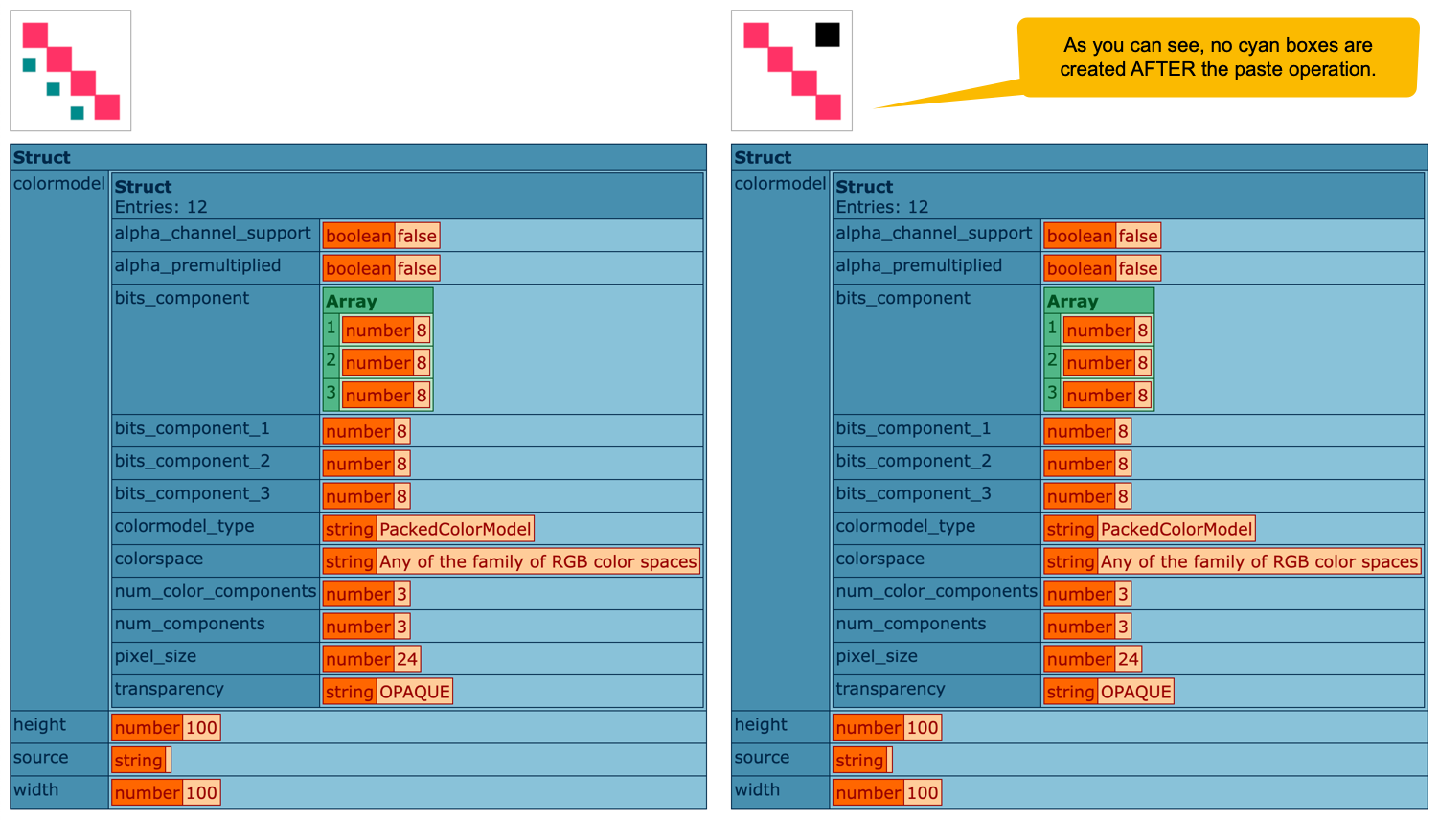Click the width key in the left dump
The image size is (1439, 821).
[36, 790]
